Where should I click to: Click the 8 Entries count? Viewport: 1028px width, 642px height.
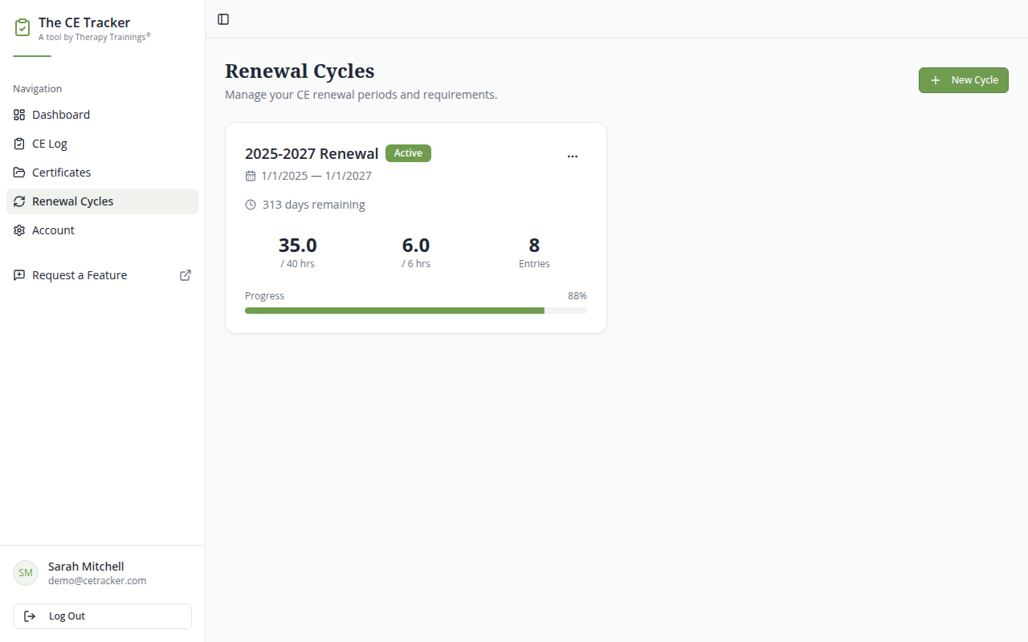pyautogui.click(x=534, y=245)
